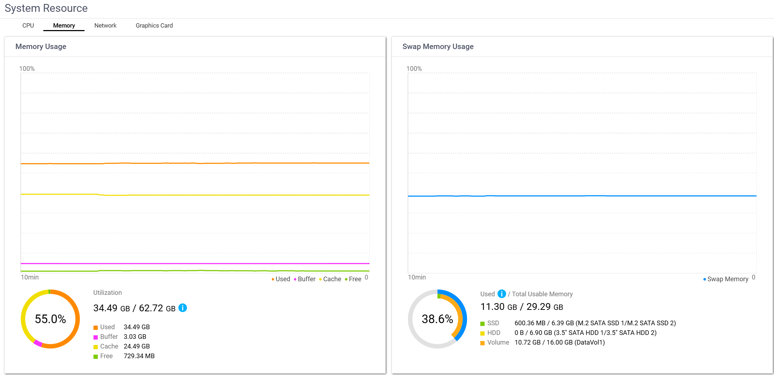Click the 55.0% memory donut chart
Image resolution: width=774 pixels, height=375 pixels.
[50, 319]
